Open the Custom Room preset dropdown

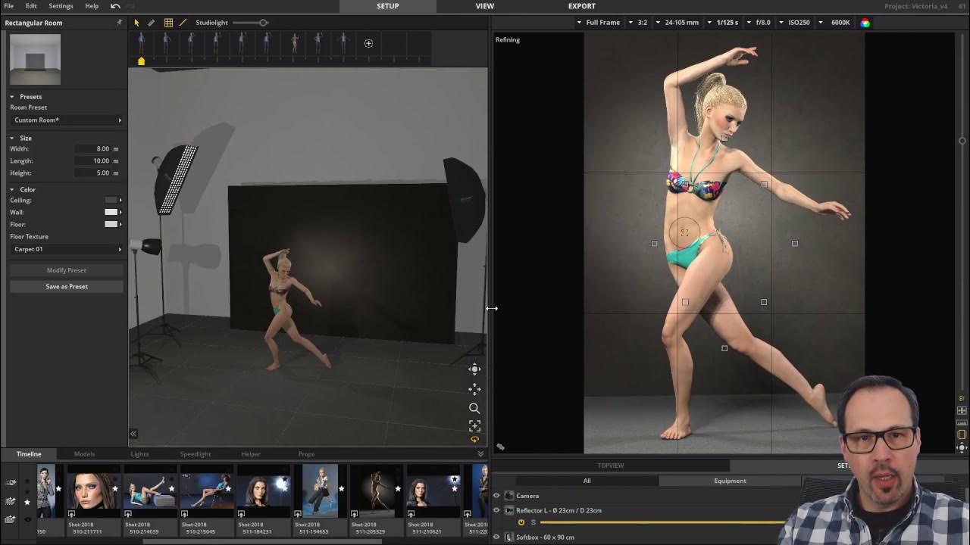[67, 120]
